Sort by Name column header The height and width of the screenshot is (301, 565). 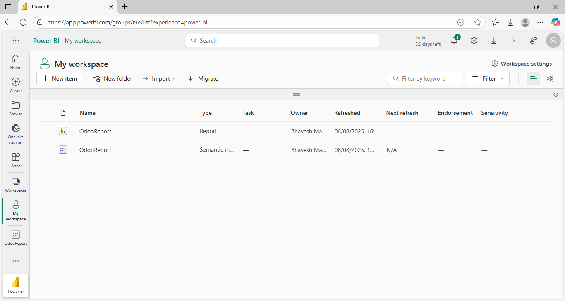(88, 113)
